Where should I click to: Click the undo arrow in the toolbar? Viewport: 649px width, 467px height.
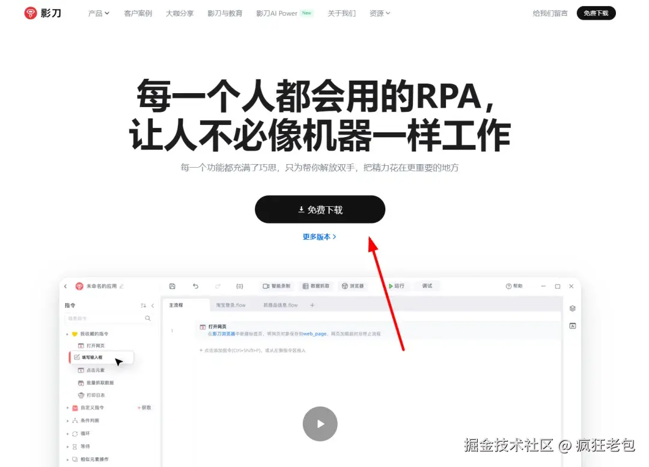(x=195, y=286)
